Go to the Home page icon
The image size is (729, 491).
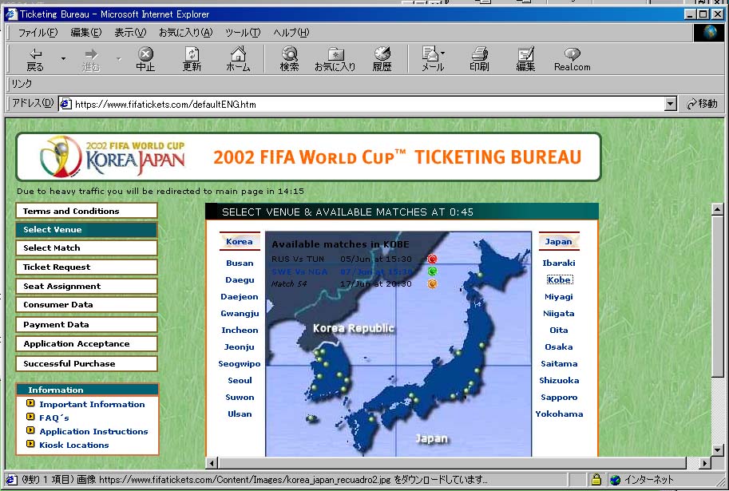point(238,59)
